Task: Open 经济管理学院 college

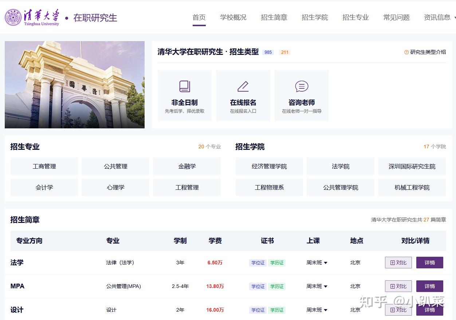Action: (x=269, y=166)
